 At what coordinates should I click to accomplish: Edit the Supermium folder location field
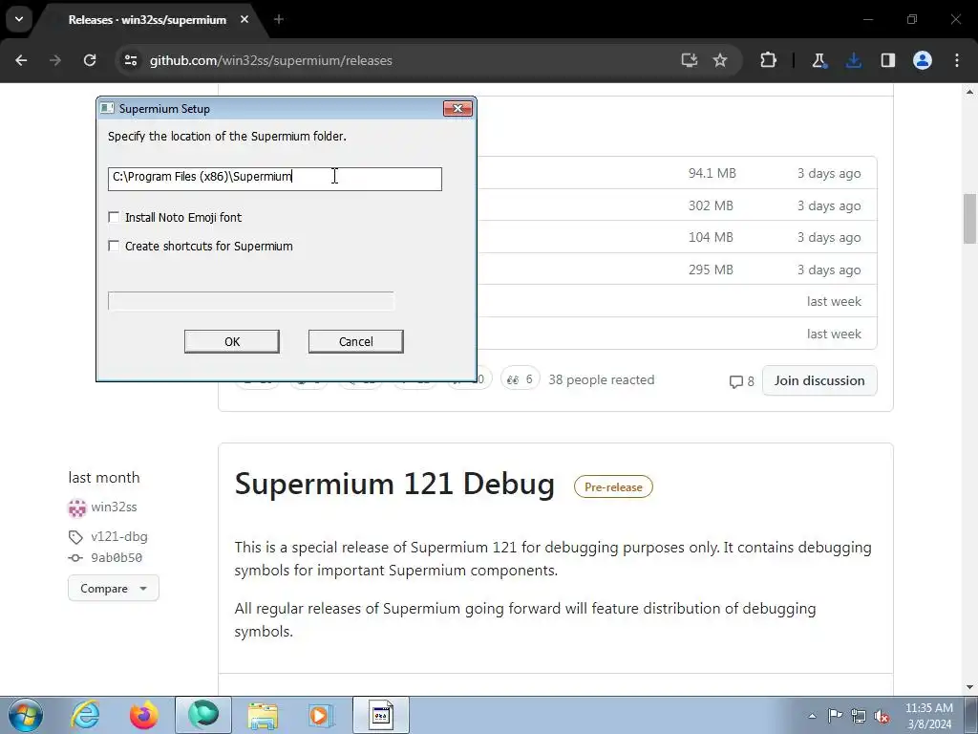[274, 179]
